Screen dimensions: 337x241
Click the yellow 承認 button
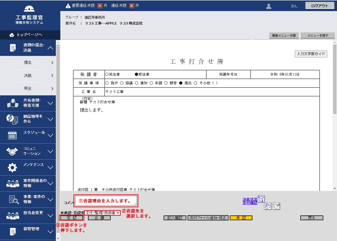point(241,218)
